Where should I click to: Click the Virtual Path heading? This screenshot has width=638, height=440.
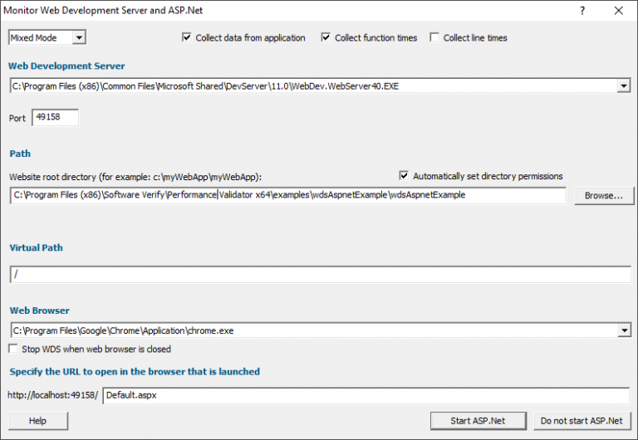[37, 247]
